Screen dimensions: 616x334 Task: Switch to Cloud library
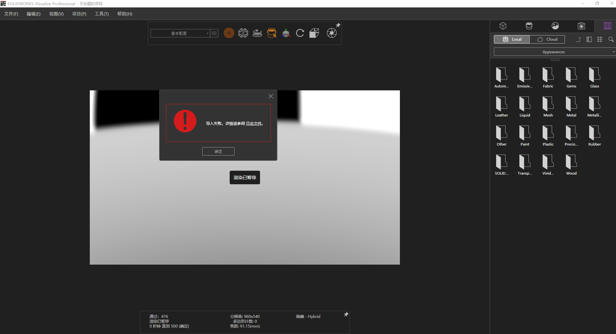click(547, 39)
